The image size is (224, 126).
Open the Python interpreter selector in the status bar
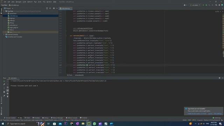click(x=212, y=120)
